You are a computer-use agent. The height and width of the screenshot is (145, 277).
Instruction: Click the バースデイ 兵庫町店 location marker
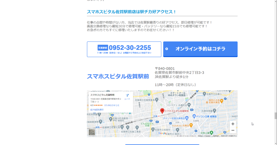pyautogui.click(x=189, y=105)
